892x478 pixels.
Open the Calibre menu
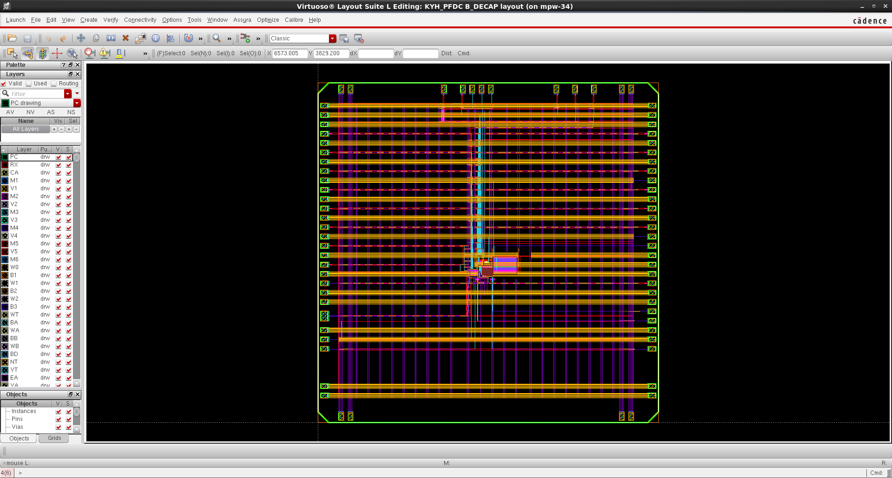[294, 20]
